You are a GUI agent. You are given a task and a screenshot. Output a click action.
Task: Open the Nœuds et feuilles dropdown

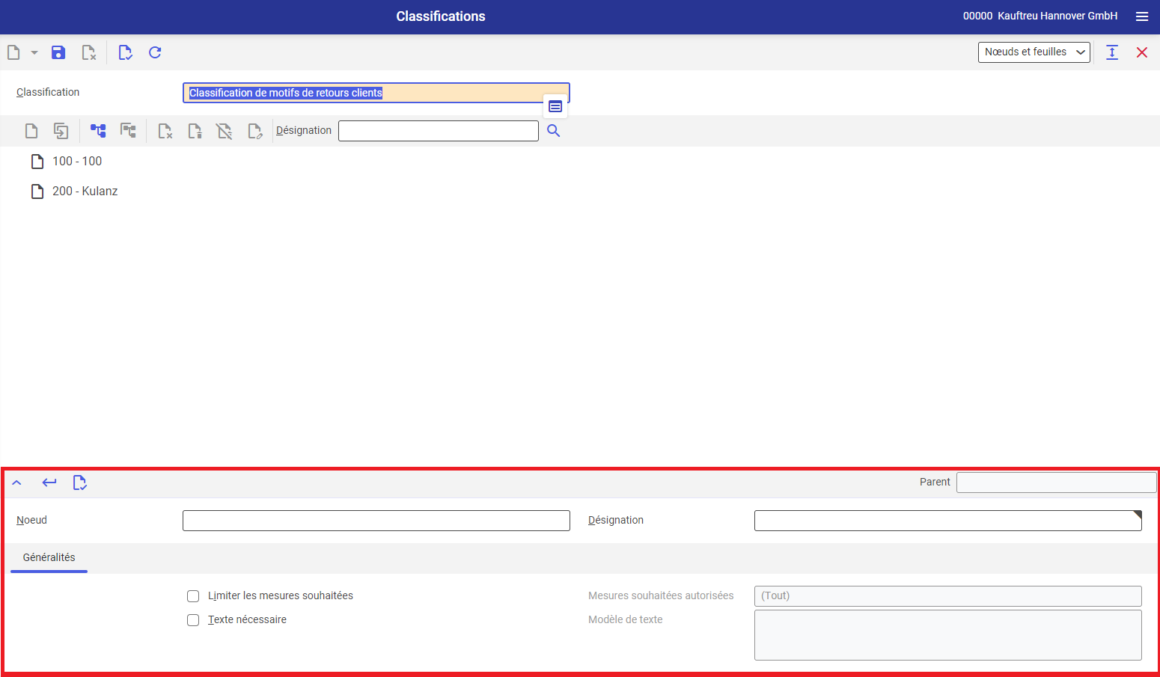click(x=1034, y=52)
